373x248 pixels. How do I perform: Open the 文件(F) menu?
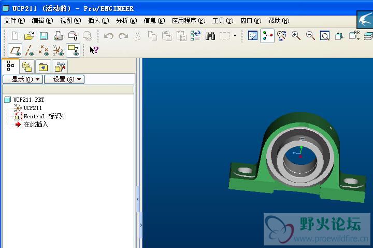[15, 21]
